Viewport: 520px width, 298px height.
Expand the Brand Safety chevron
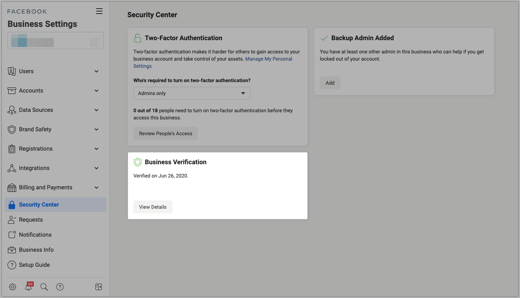(x=96, y=129)
